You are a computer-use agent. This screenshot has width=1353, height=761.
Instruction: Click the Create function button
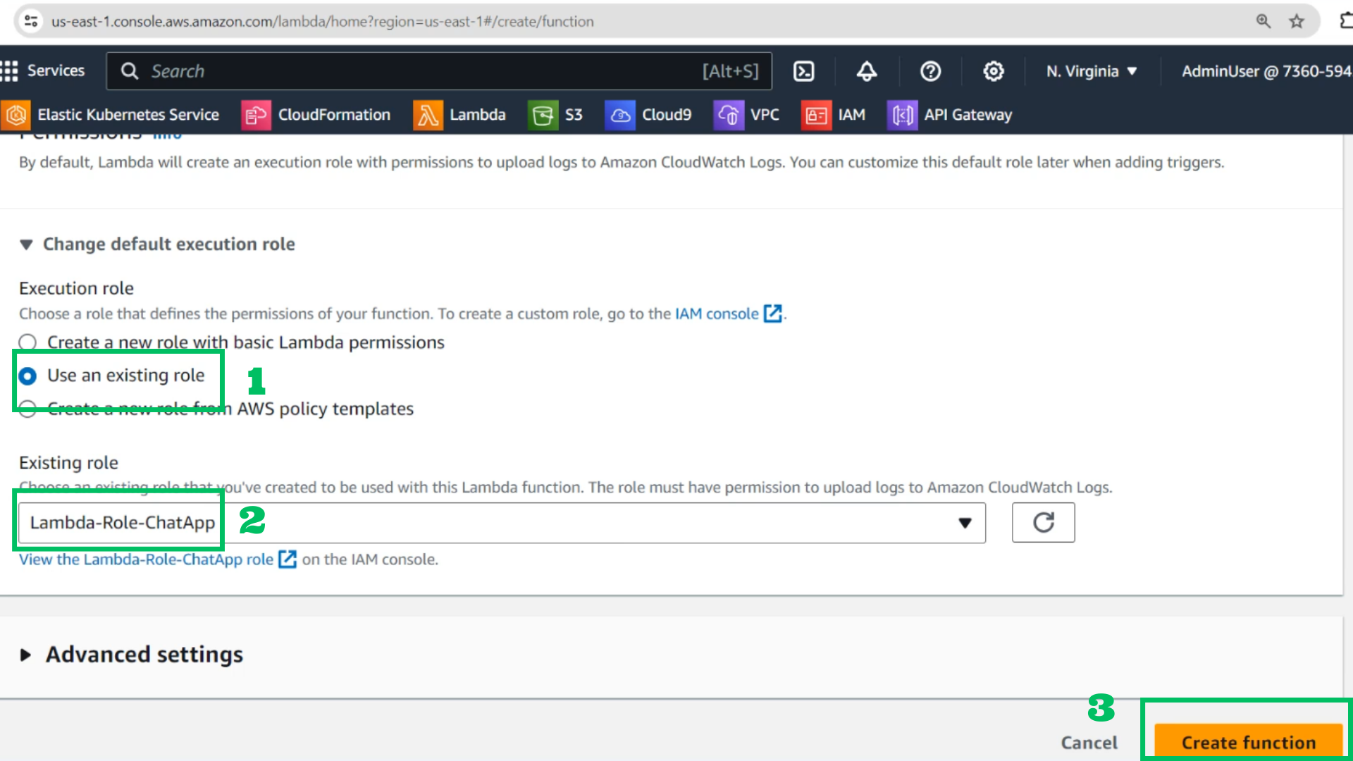(x=1248, y=742)
